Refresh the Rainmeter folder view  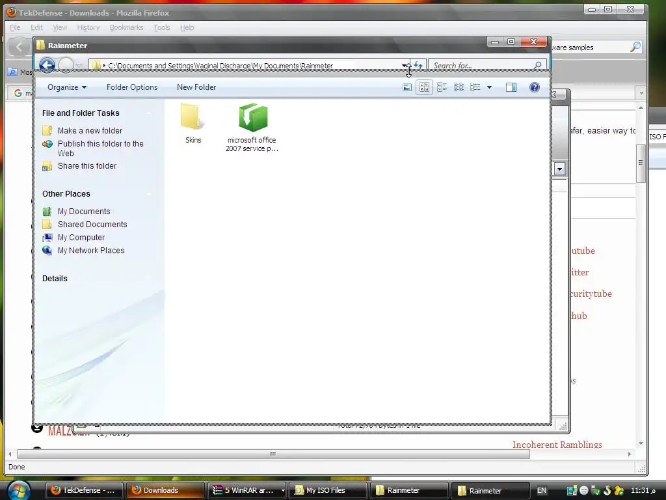pos(418,66)
